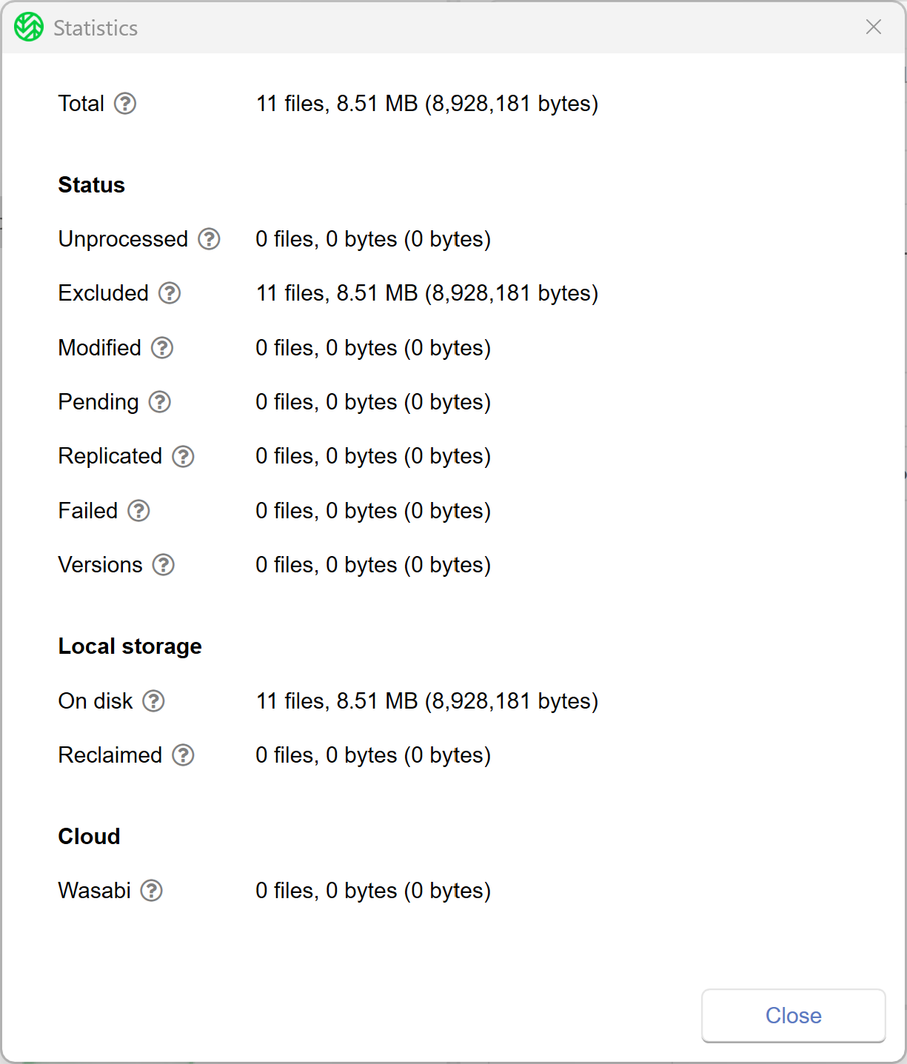Open the Reclaimed help question icon
The height and width of the screenshot is (1064, 907).
tap(183, 755)
